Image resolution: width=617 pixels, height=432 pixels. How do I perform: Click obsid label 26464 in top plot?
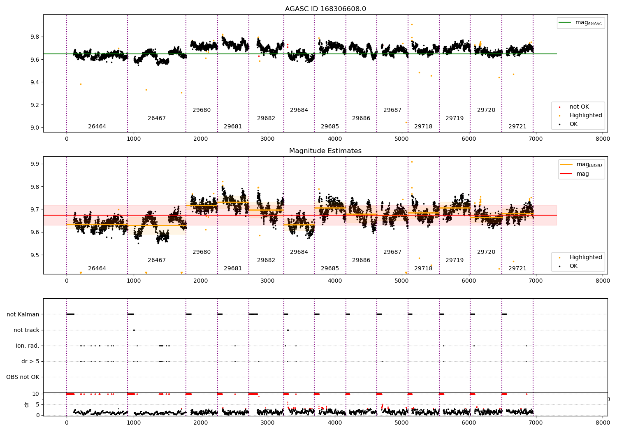97,127
